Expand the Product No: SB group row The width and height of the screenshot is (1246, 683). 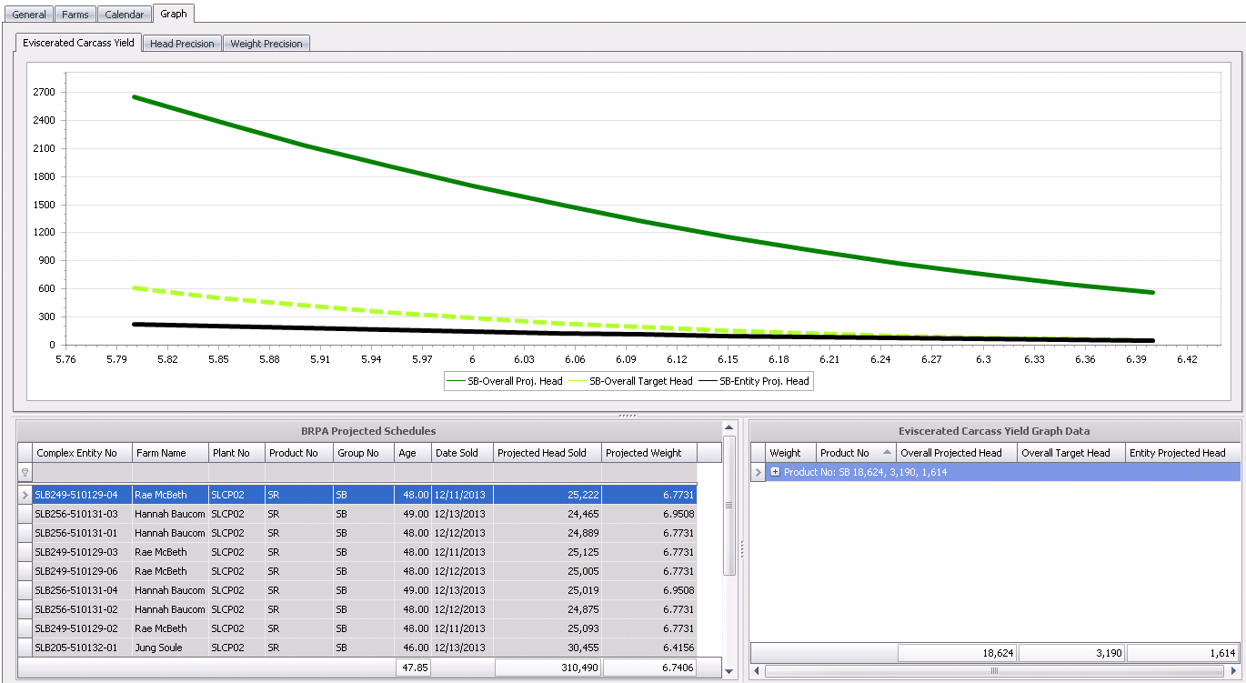pyautogui.click(x=775, y=472)
